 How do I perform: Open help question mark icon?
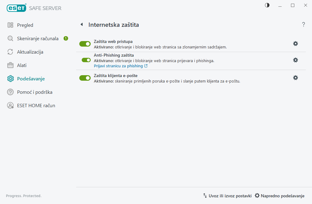[x=303, y=25]
